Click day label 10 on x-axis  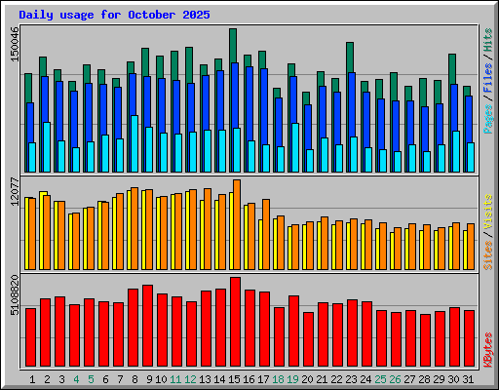click(161, 379)
